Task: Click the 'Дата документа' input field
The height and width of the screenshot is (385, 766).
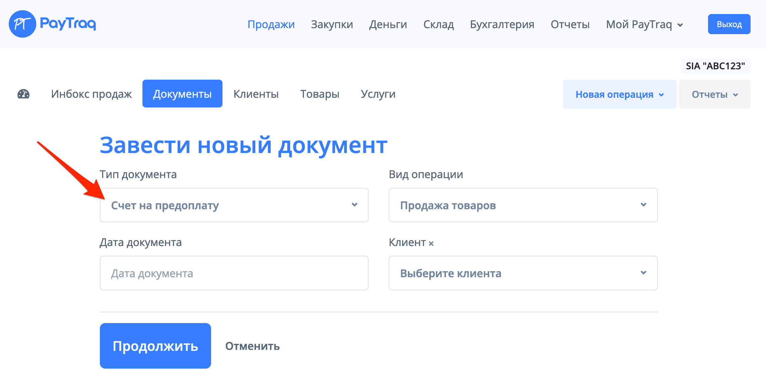Action: 234,273
